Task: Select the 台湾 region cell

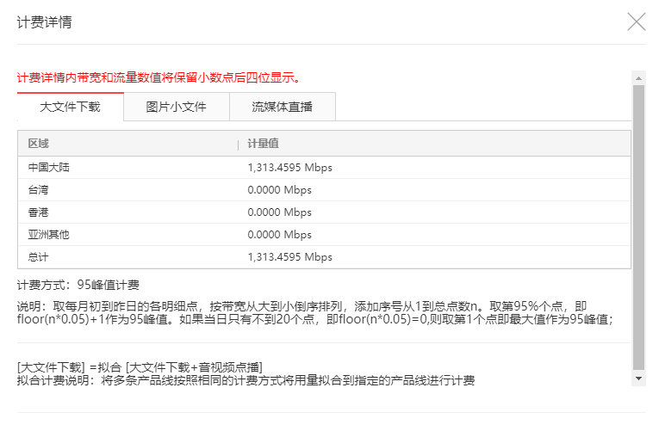Action: (38, 190)
